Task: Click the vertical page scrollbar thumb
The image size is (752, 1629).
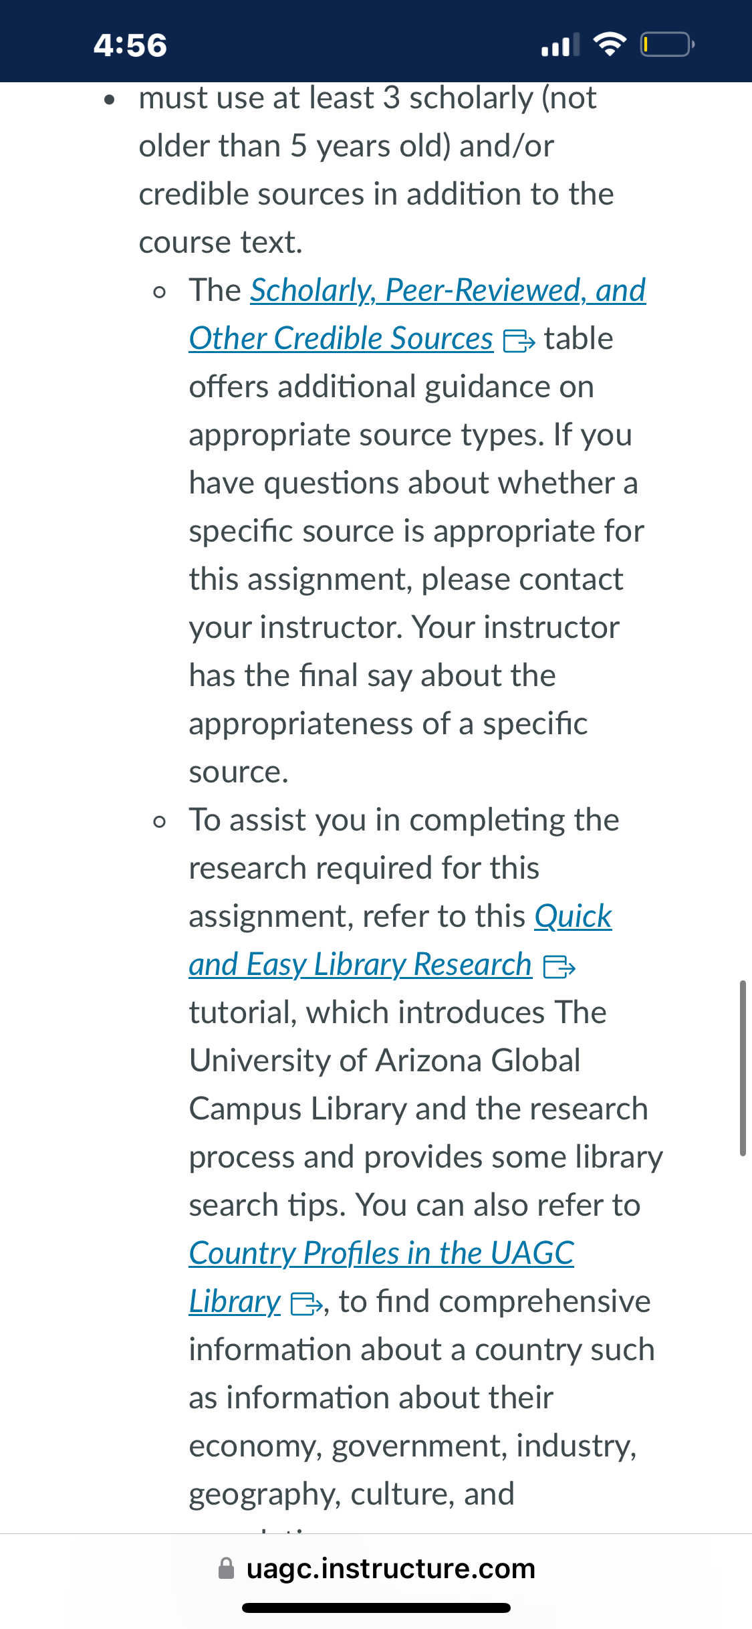Action: [743, 1068]
